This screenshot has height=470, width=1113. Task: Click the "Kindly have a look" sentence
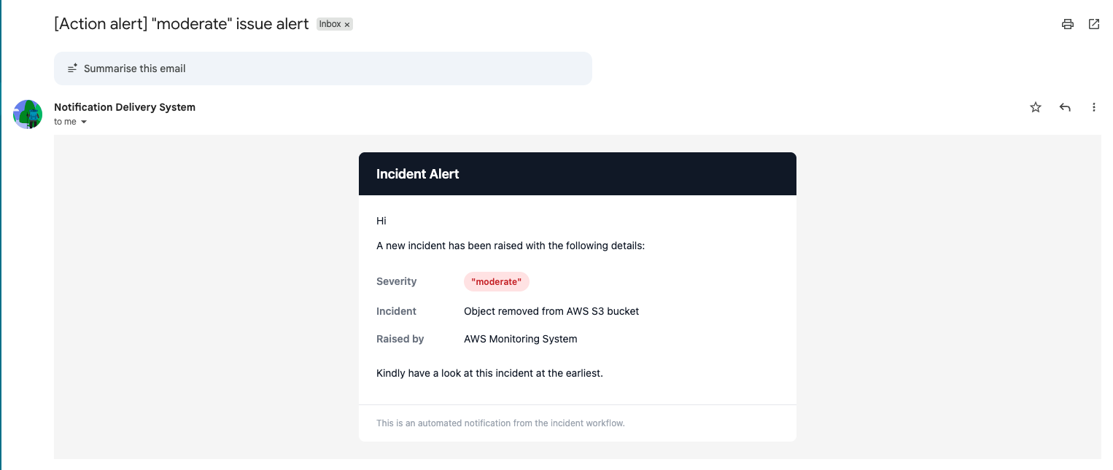pyautogui.click(x=489, y=373)
